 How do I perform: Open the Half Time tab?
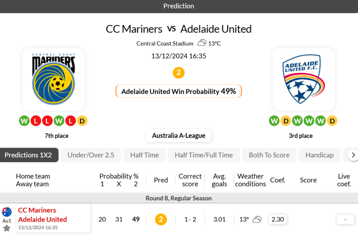tap(144, 155)
